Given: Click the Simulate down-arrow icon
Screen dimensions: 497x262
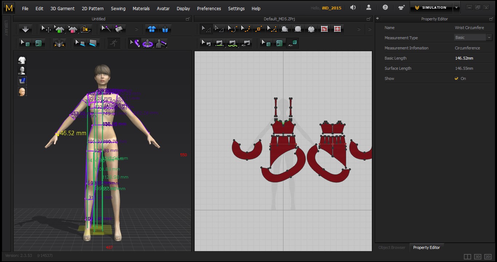Looking at the screenshot, I should (x=25, y=29).
